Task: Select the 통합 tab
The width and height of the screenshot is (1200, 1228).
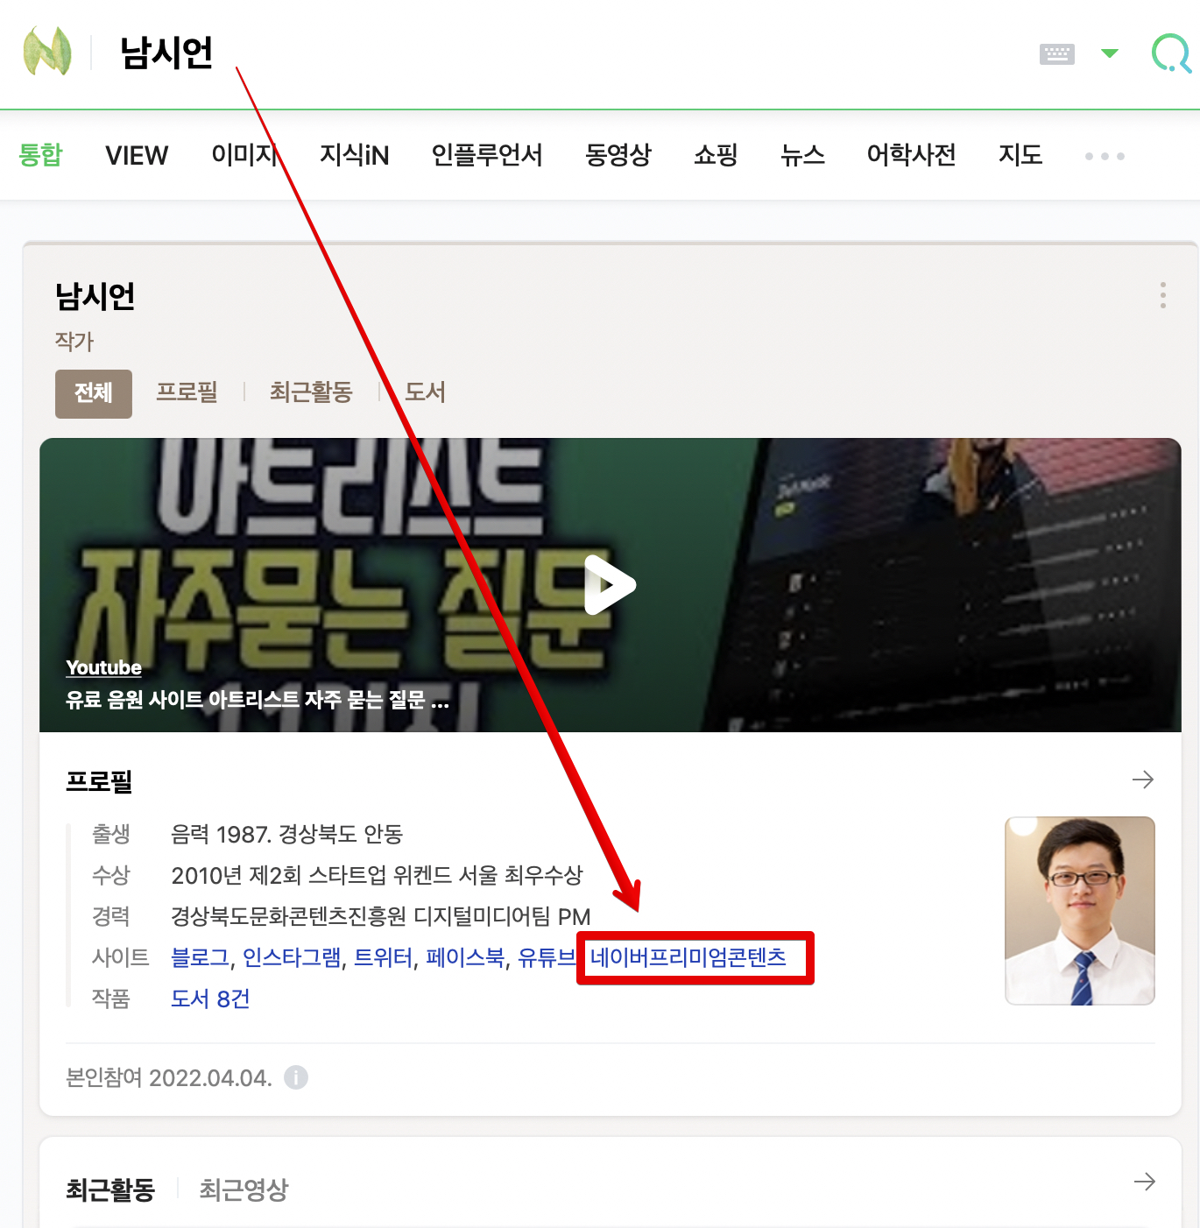Action: 40,155
